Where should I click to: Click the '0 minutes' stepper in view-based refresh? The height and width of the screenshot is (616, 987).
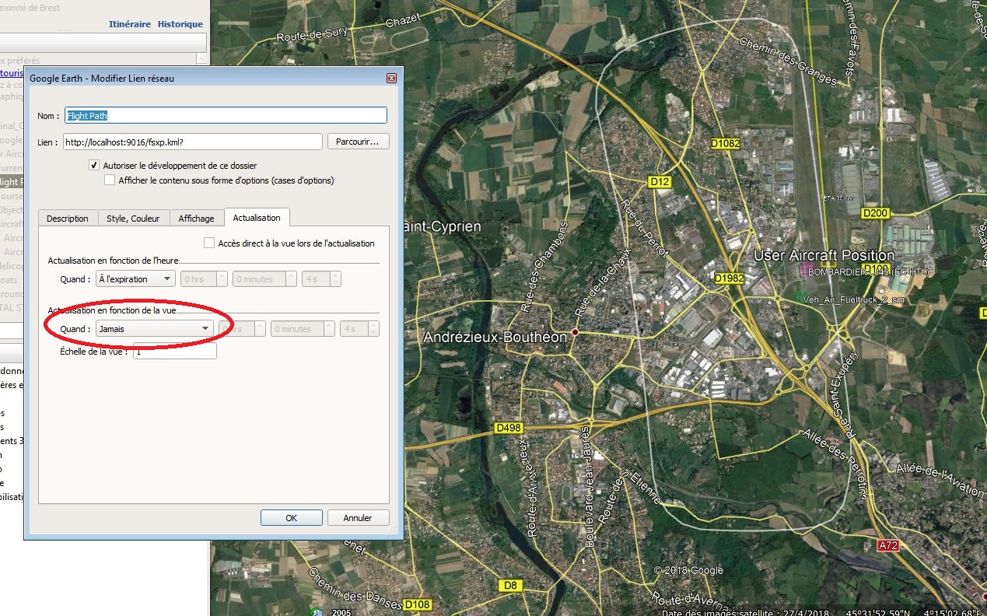point(303,329)
